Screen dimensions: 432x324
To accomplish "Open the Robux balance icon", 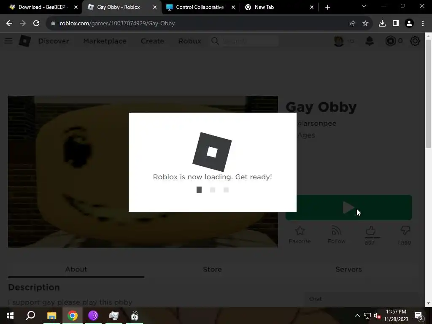I will [x=390, y=41].
